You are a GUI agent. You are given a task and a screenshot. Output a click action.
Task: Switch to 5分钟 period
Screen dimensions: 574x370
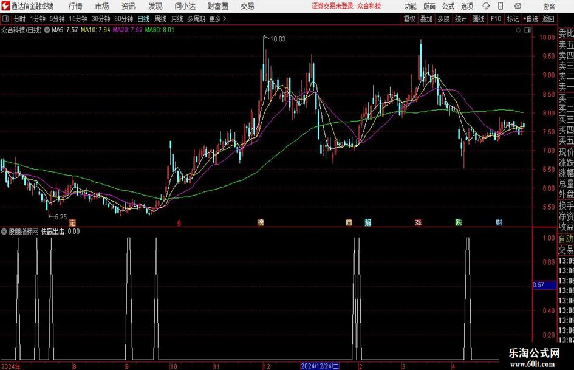tap(56, 19)
